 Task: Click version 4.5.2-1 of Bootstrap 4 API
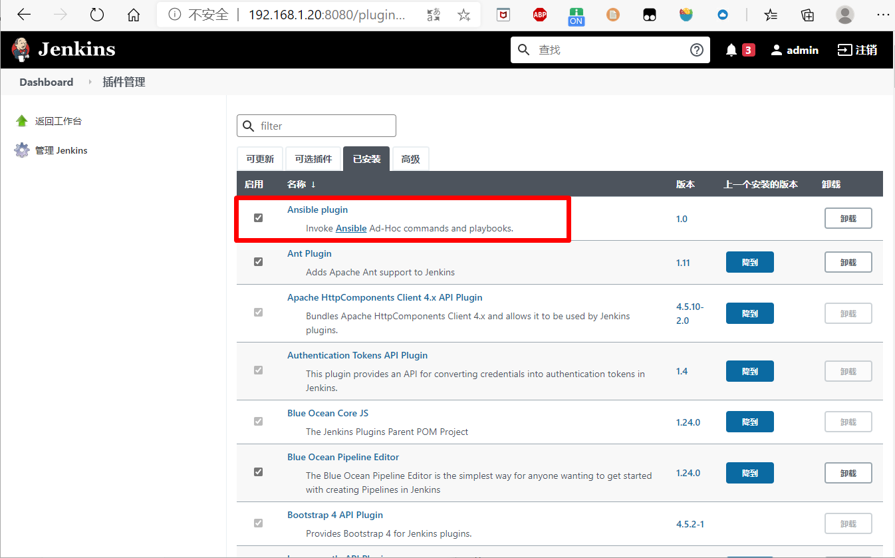click(x=690, y=524)
